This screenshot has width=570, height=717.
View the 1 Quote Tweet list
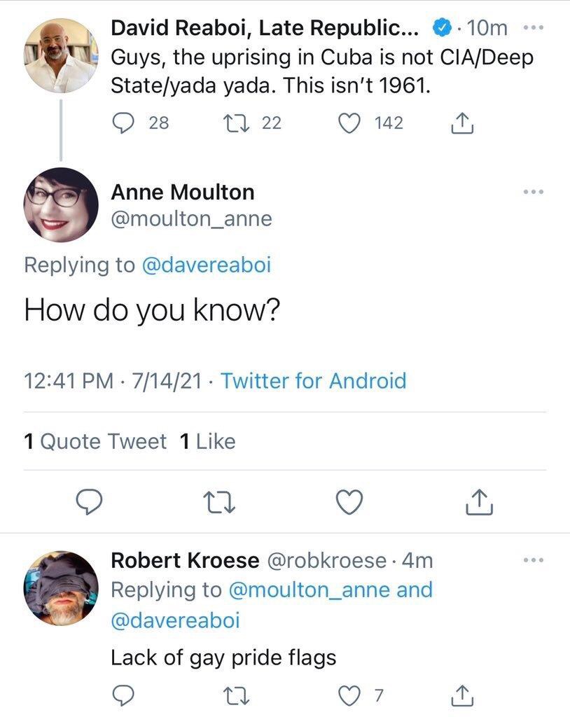click(95, 442)
